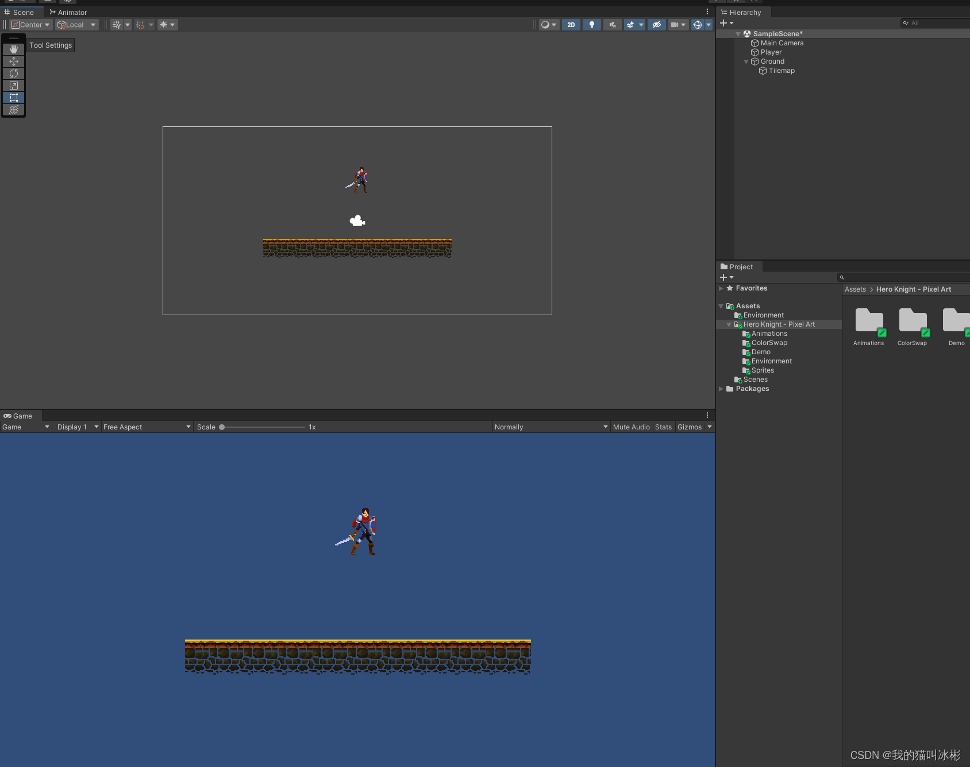Select the ColorSwap folder in tree
Screen dimensions: 970x767
769,343
